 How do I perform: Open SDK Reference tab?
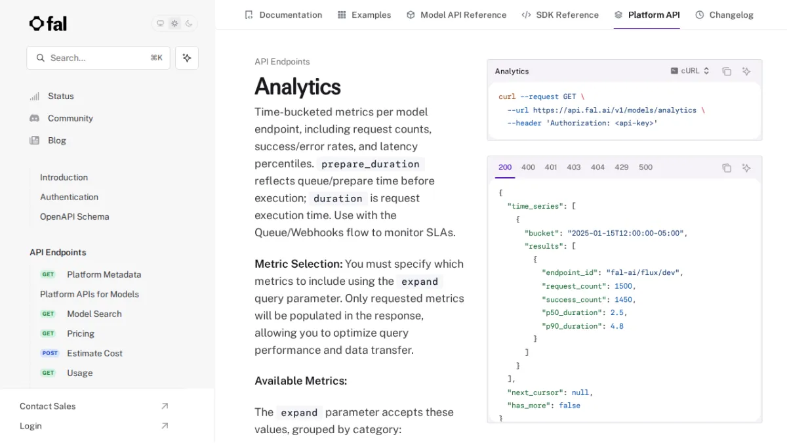[x=560, y=14]
